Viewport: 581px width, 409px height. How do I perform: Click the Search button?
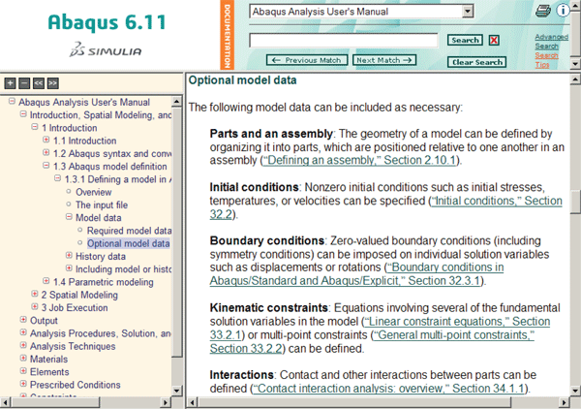point(465,40)
